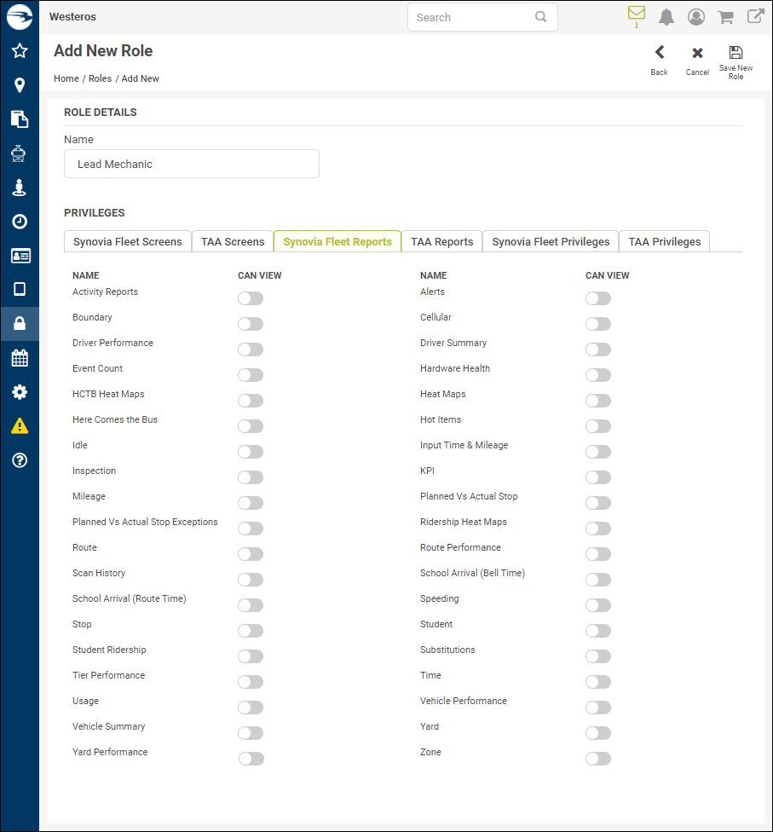Open the shopping cart icon
Screen dimensions: 773x832
click(x=726, y=18)
